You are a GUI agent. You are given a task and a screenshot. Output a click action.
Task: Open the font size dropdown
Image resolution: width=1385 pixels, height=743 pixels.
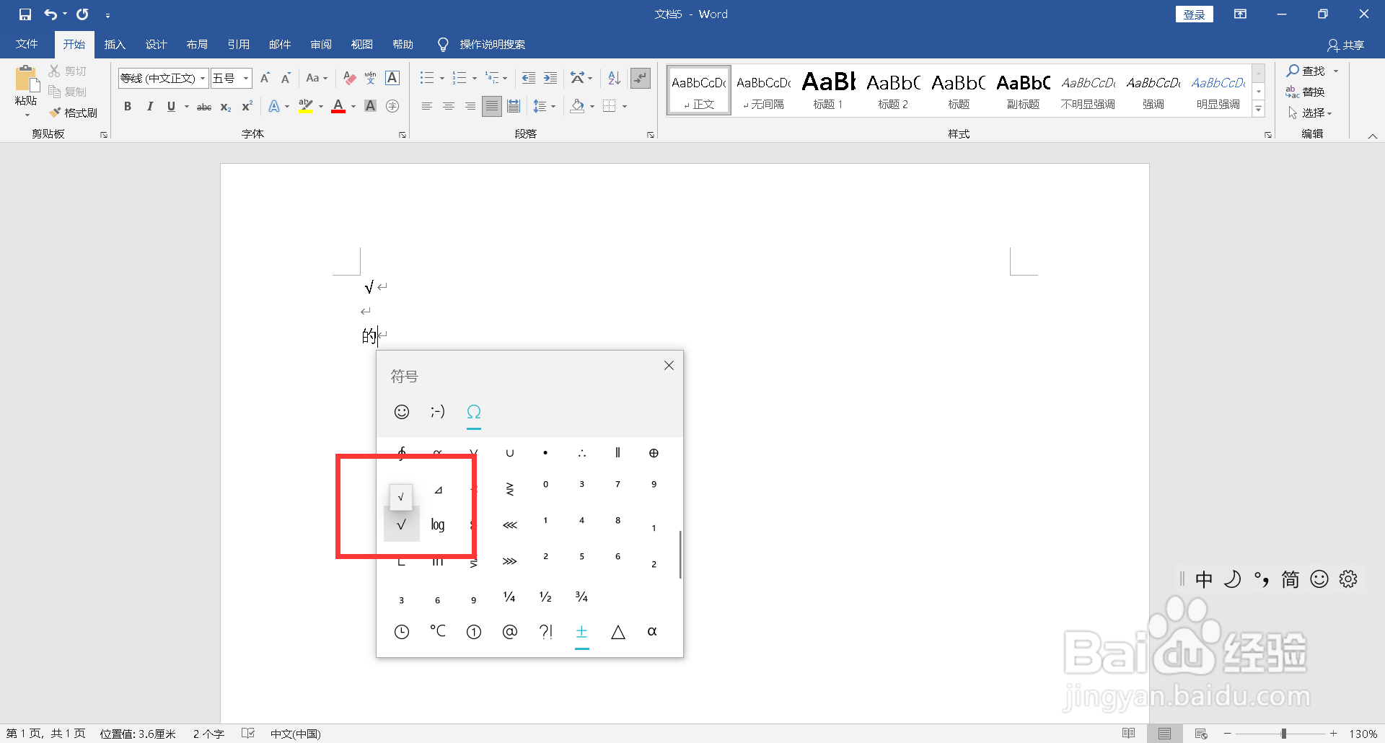[x=246, y=78]
